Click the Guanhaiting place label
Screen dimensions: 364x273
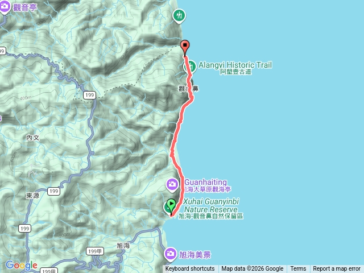[x=206, y=182]
